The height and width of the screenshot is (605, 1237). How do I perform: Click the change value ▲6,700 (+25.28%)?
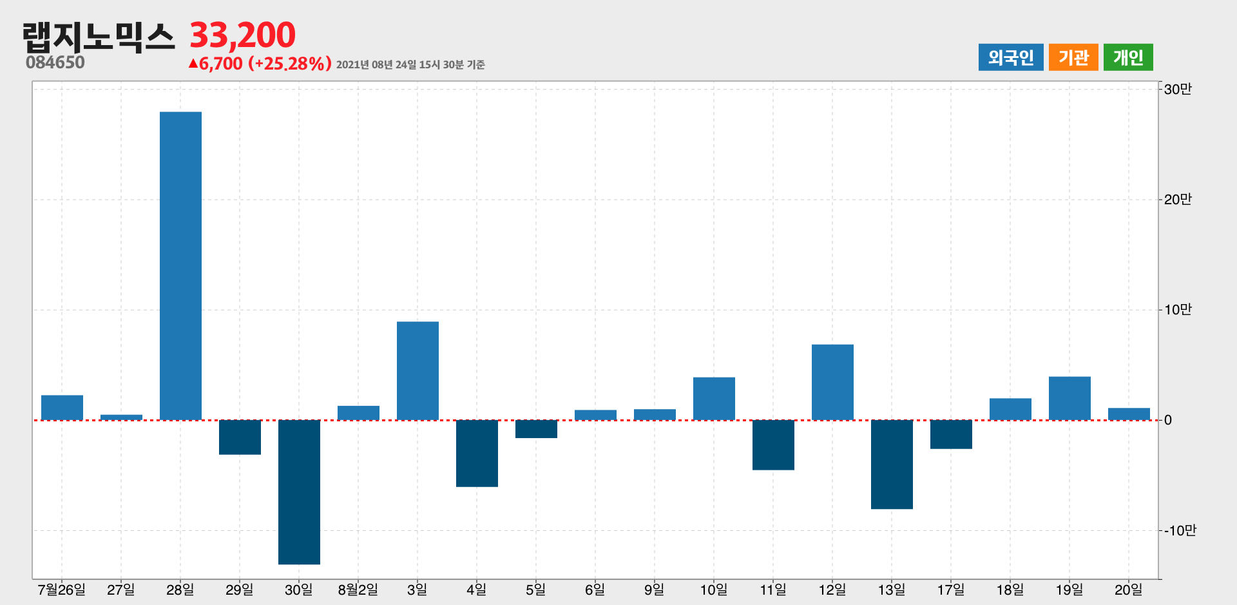pos(260,63)
